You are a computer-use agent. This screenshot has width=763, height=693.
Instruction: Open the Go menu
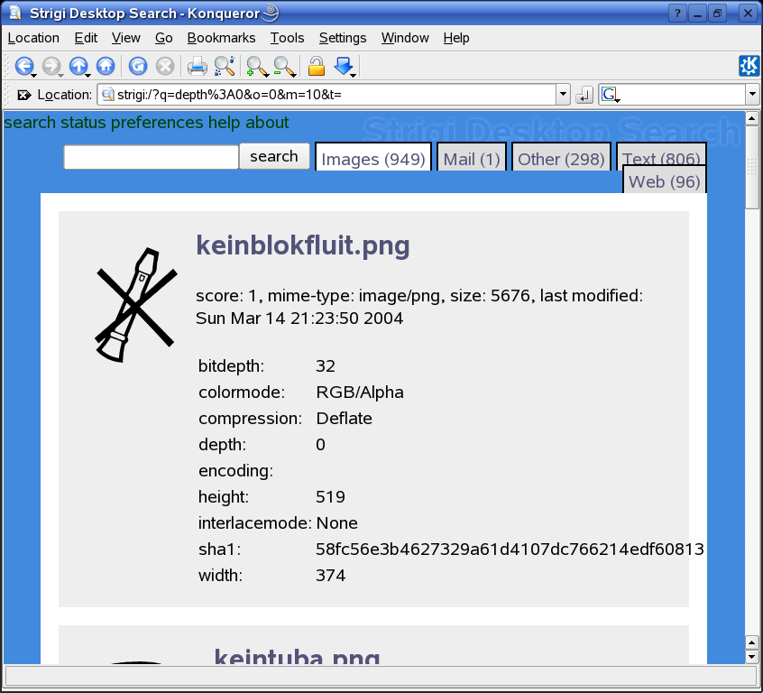click(164, 38)
